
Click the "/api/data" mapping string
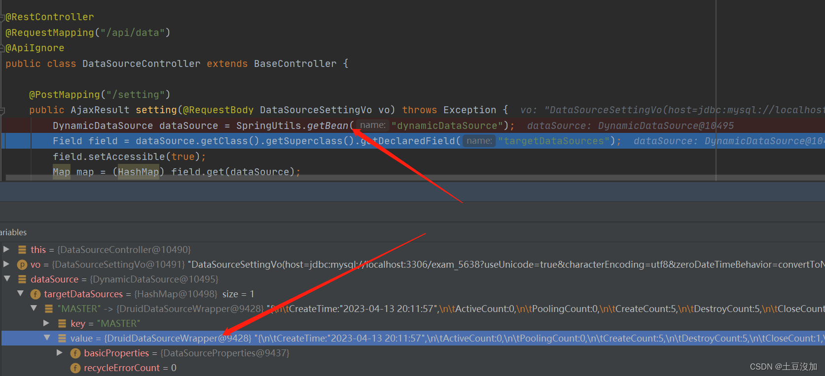(x=133, y=32)
